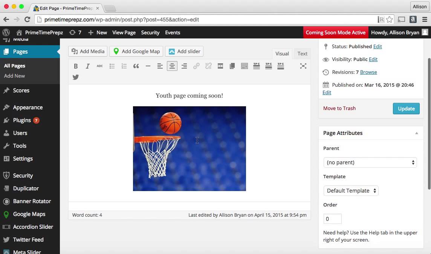431x254 pixels.
Task: Click the Cast extension icon
Action: point(401,20)
